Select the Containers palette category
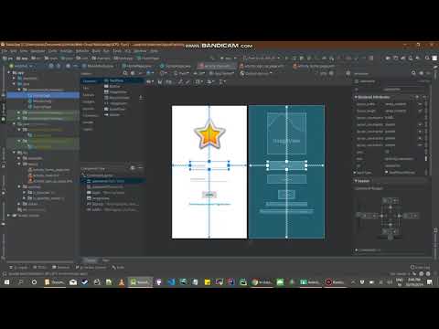The image size is (439, 329). tap(91, 116)
